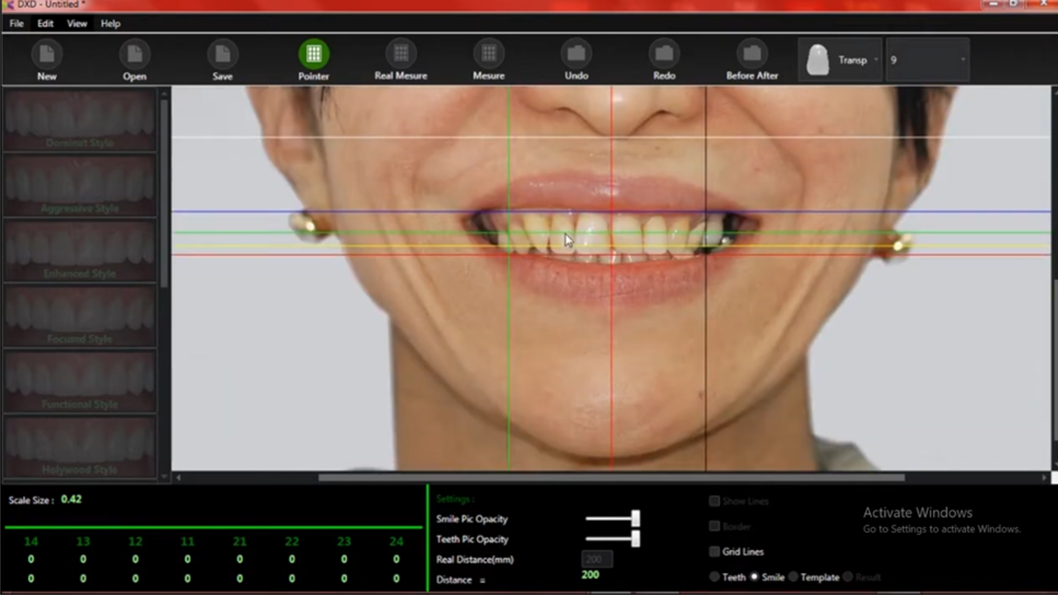This screenshot has width=1058, height=595.
Task: Activate the Real Mesure tool
Action: coord(401,54)
